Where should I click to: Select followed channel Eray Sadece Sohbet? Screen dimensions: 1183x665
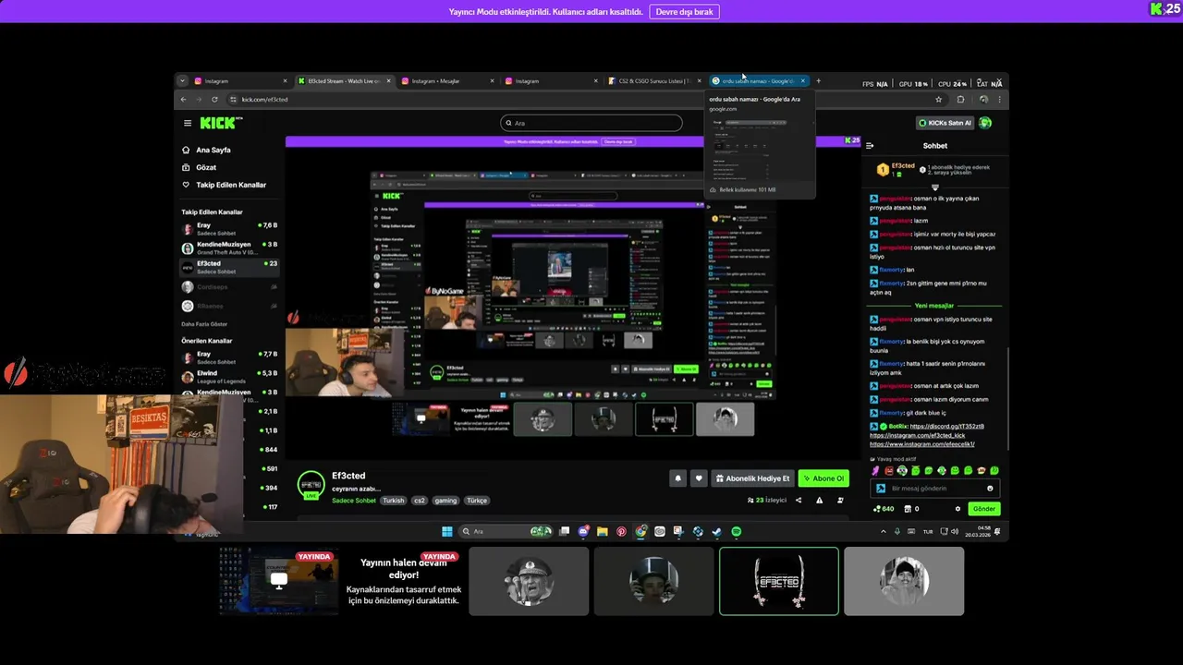point(229,228)
